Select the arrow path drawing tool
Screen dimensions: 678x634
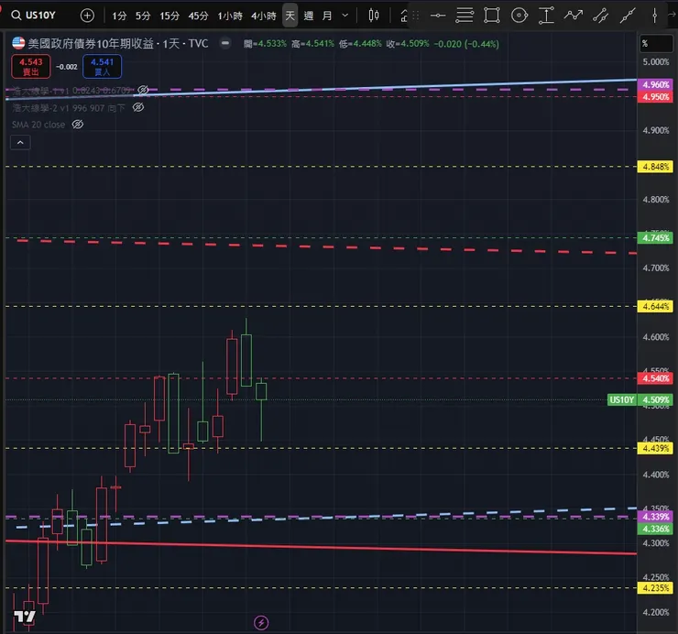pos(573,16)
